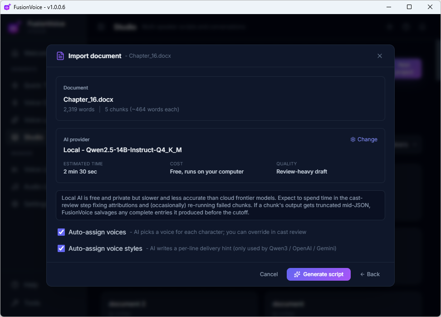Screen dimensions: 441x317
Task: Minimize the FusionVoice window
Action: (389, 7)
